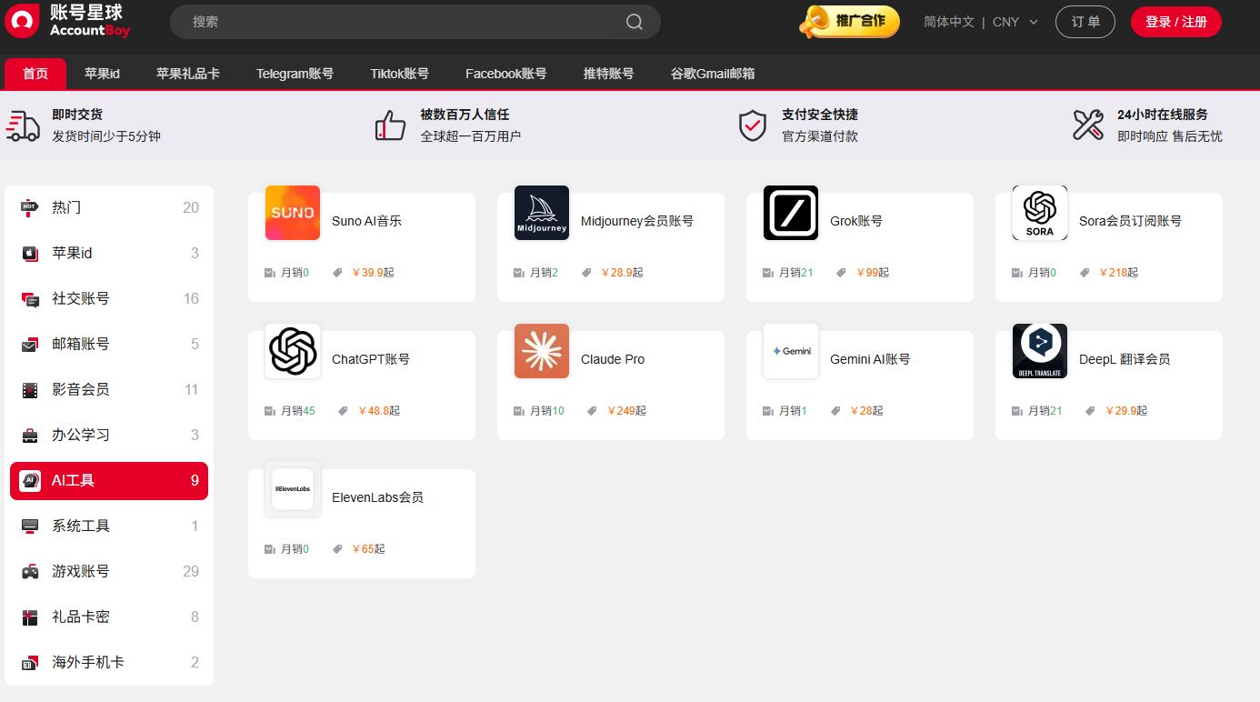Open the Midjourney会员账号 product link

pos(637,221)
